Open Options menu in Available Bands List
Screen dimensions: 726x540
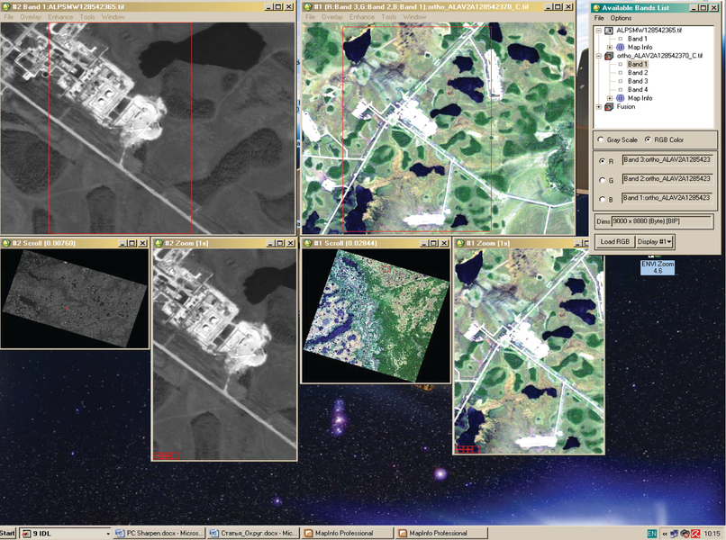click(621, 18)
